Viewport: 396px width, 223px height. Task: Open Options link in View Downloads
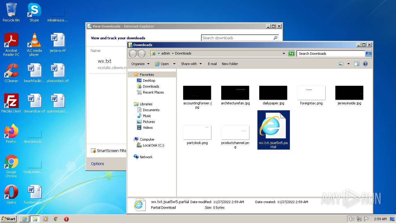click(97, 164)
